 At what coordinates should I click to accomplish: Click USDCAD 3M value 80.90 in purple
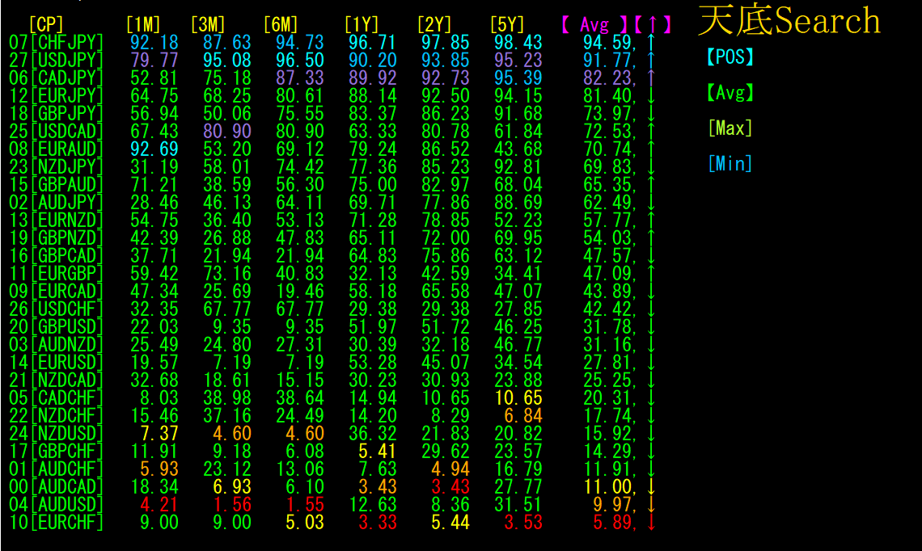click(x=227, y=131)
